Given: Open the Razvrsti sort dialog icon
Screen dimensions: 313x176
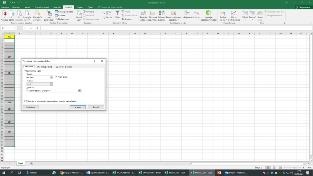Looking at the screenshot, I should [109, 15].
